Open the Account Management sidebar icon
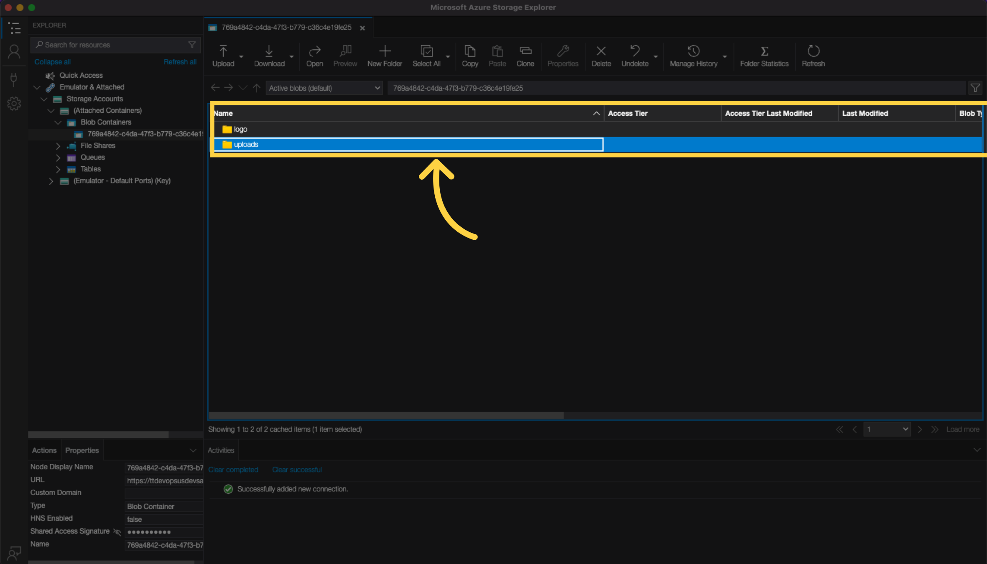The height and width of the screenshot is (564, 987). pos(14,52)
